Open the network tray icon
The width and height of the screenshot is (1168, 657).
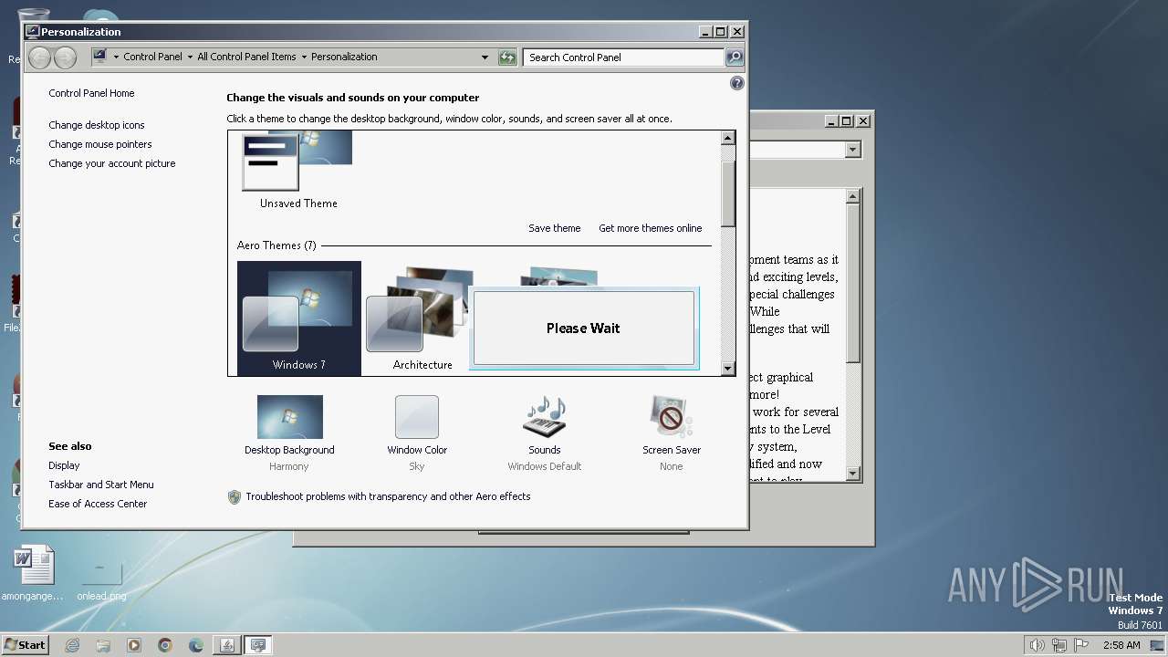(1059, 645)
